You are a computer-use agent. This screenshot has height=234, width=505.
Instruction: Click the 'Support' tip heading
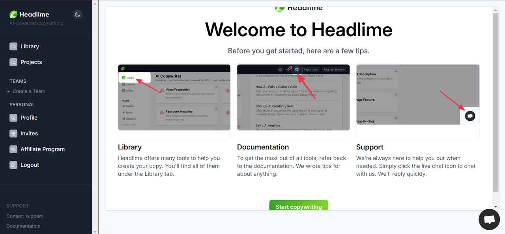click(370, 147)
